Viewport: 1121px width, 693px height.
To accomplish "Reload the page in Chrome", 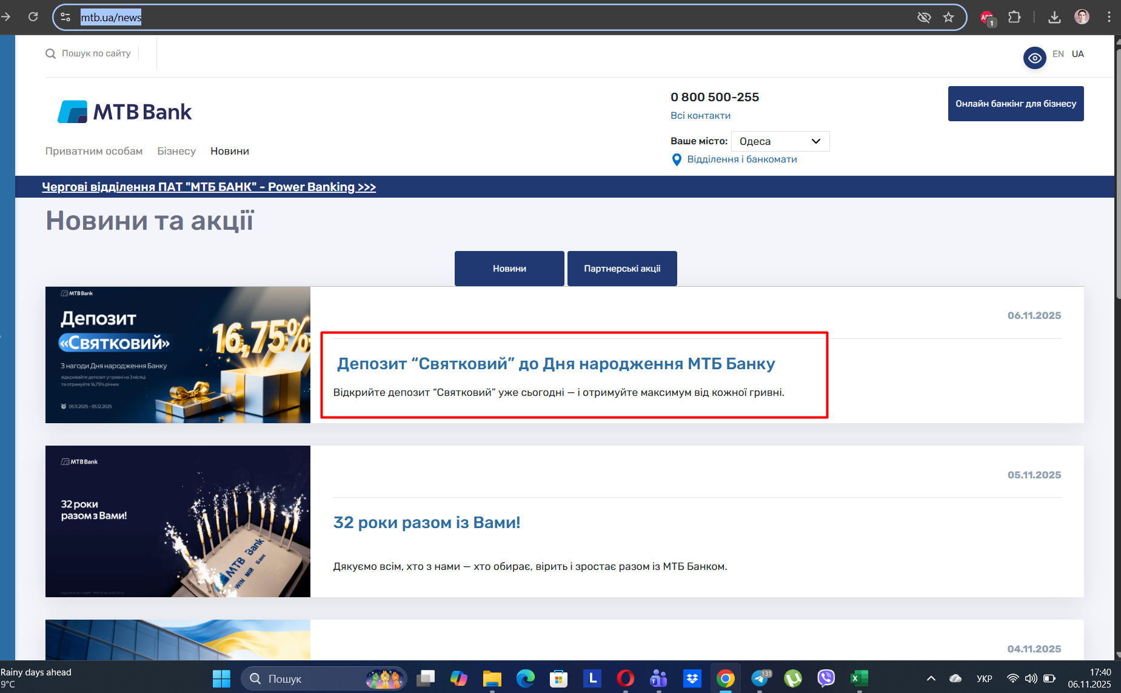I will pyautogui.click(x=33, y=17).
